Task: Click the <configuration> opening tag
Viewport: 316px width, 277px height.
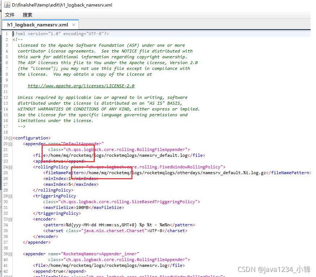Action: coord(31,138)
